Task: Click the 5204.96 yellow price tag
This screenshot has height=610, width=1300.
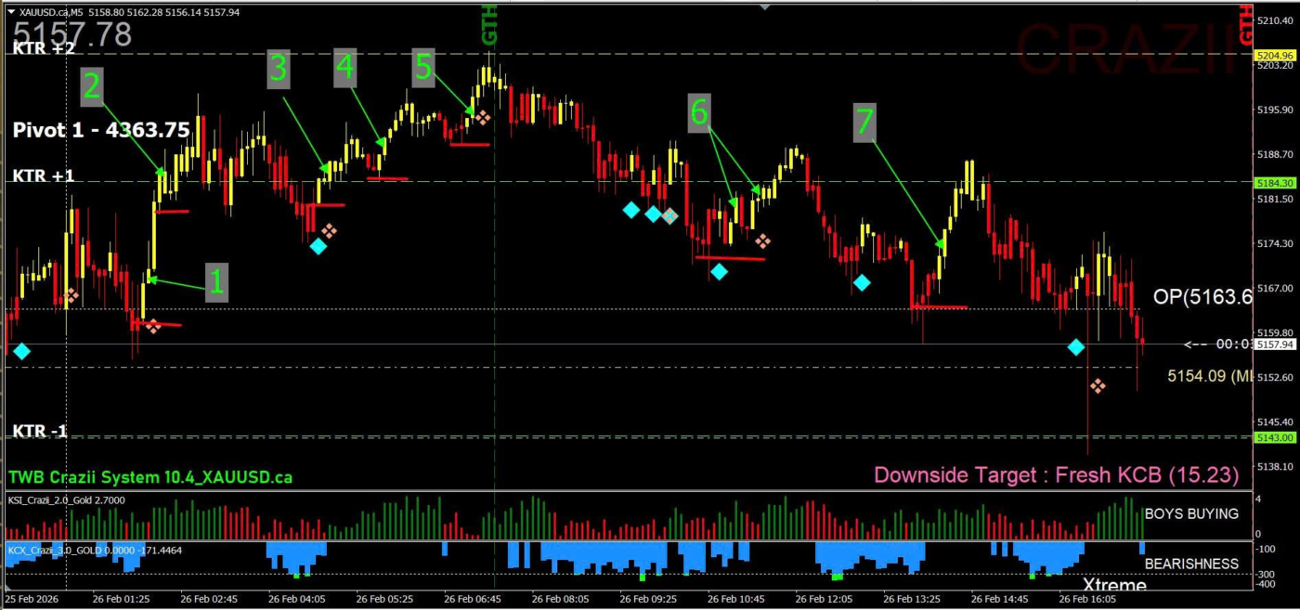Action: coord(1274,56)
